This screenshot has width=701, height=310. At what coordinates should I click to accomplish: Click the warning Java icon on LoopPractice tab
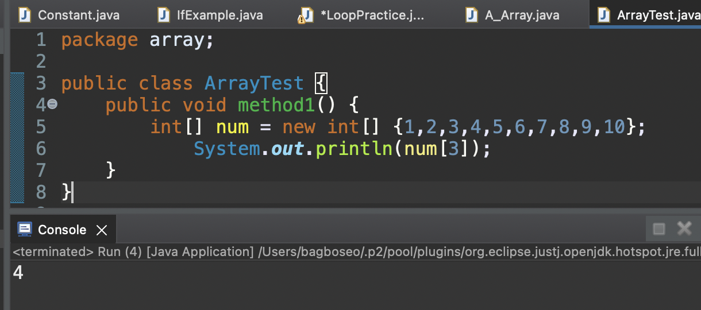pyautogui.click(x=306, y=15)
